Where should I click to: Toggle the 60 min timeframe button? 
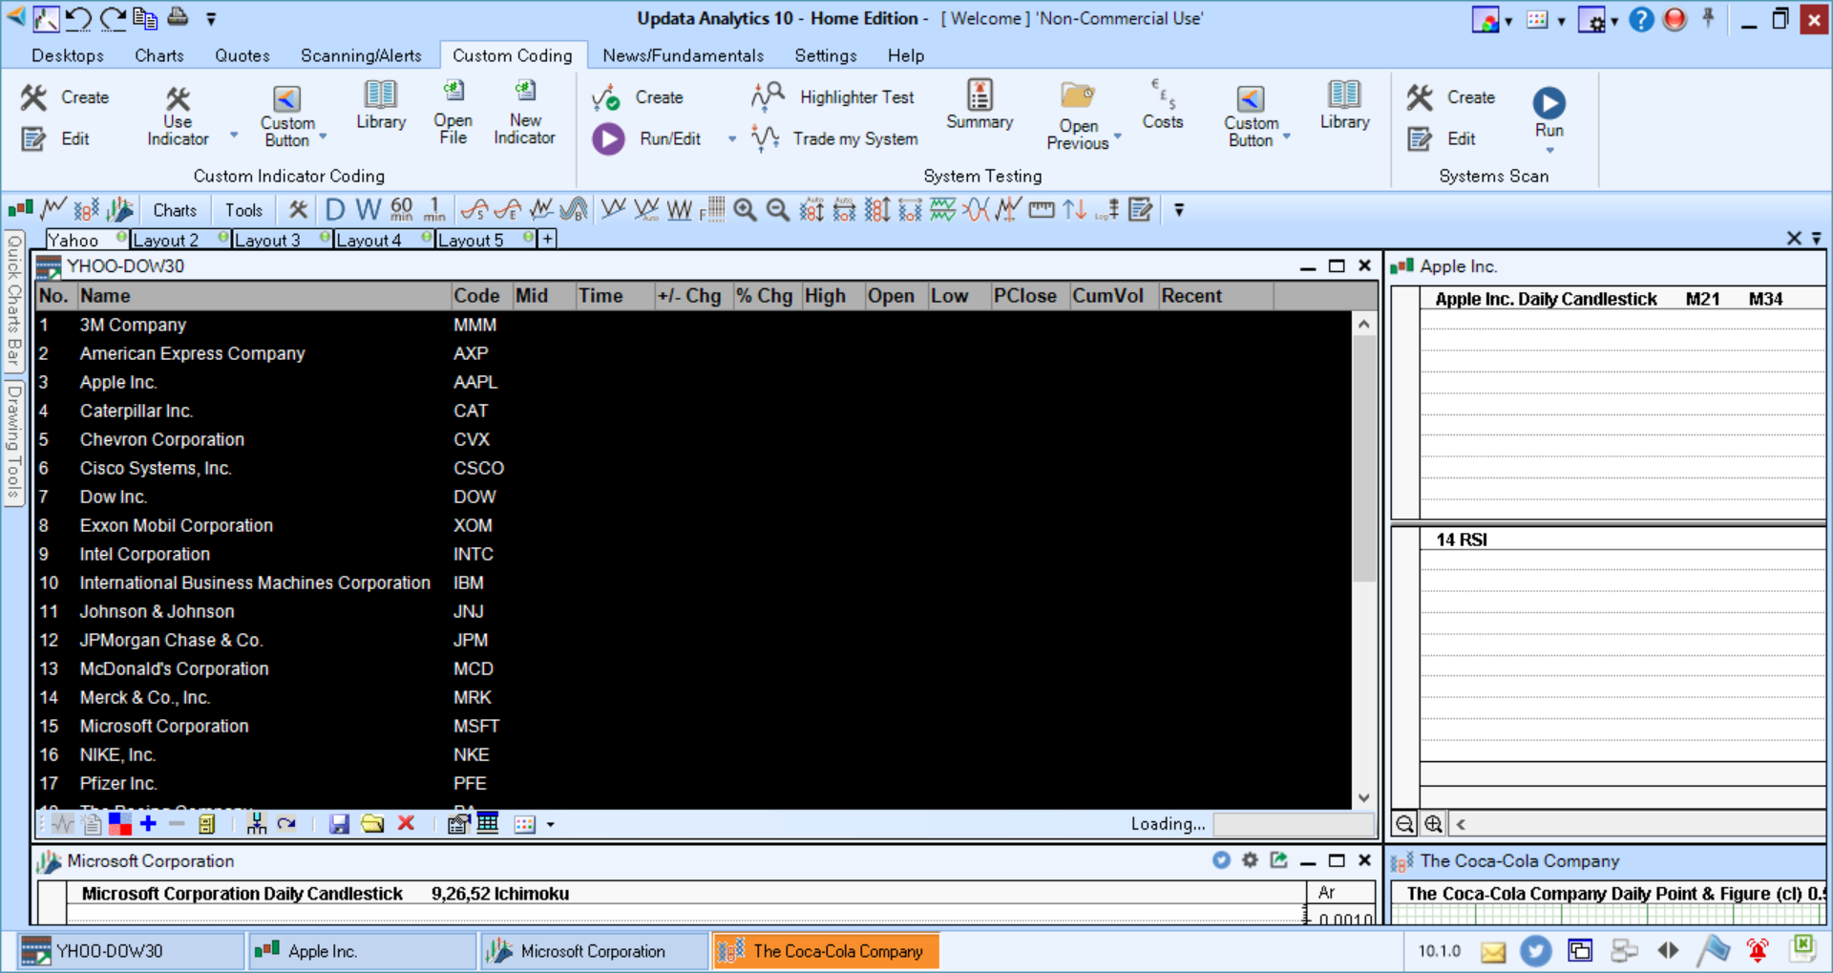pyautogui.click(x=402, y=210)
